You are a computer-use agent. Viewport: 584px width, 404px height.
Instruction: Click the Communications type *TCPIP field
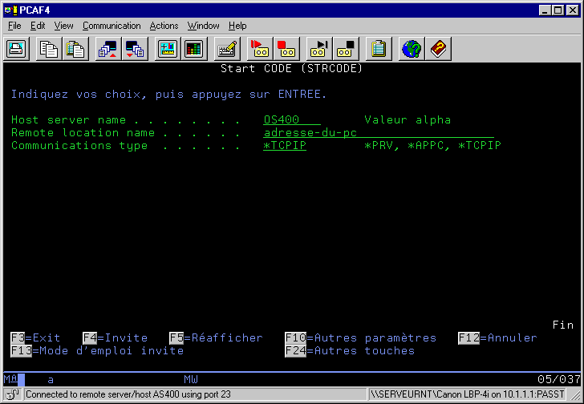tap(285, 146)
